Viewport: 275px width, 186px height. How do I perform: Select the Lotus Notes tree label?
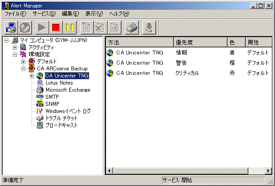pos(59,83)
